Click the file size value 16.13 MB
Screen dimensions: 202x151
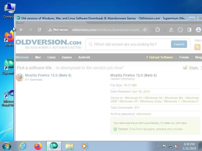pyautogui.click(x=130, y=85)
